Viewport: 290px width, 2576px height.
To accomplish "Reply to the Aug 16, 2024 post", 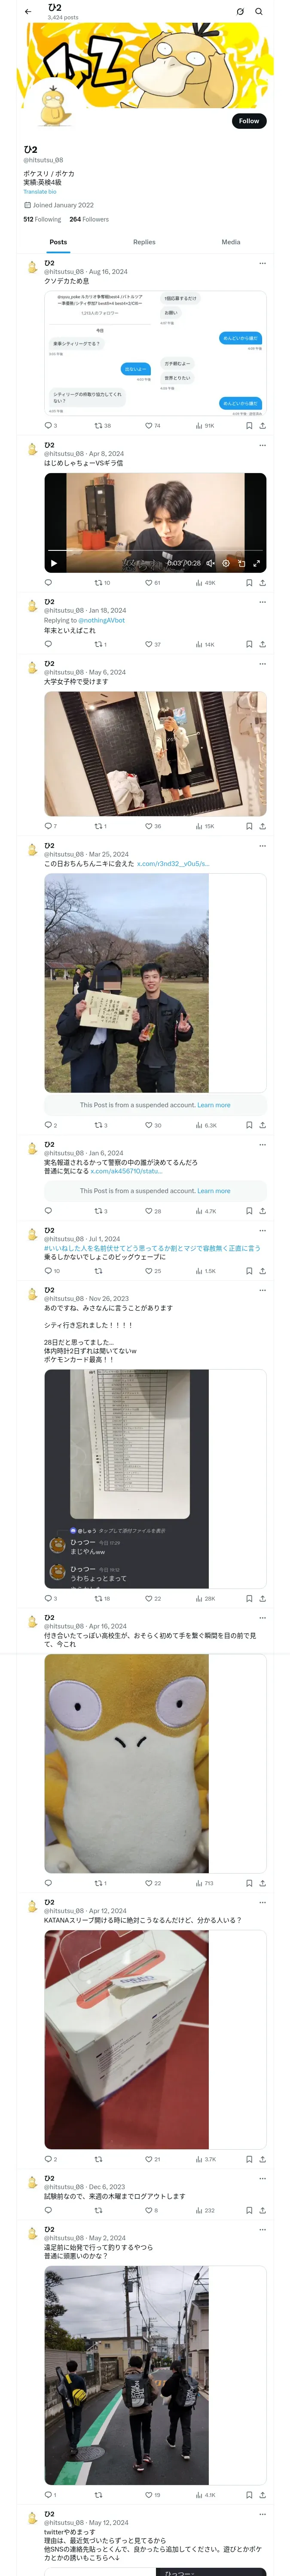I will [48, 425].
